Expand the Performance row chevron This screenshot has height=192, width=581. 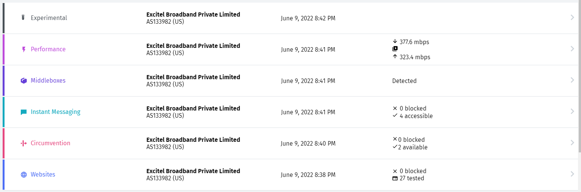click(x=572, y=49)
